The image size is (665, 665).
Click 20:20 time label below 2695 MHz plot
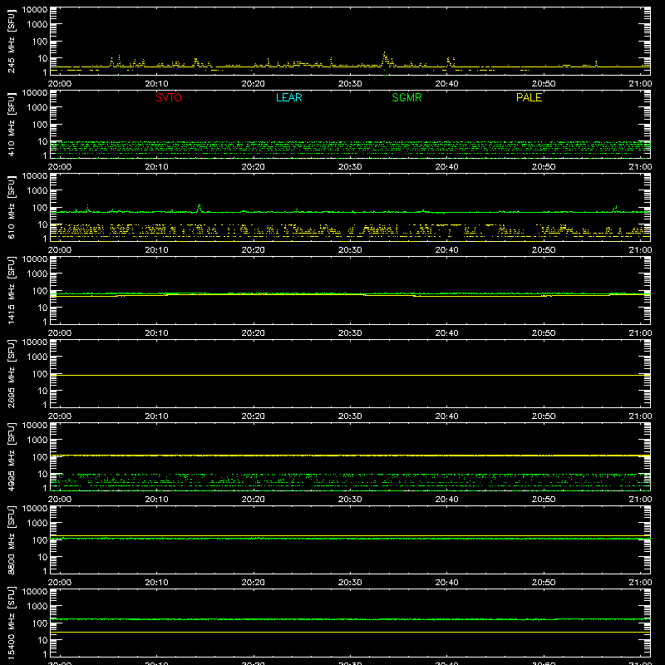coord(254,416)
